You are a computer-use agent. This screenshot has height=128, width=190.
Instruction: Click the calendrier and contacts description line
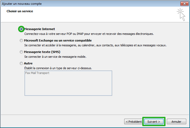(95, 46)
